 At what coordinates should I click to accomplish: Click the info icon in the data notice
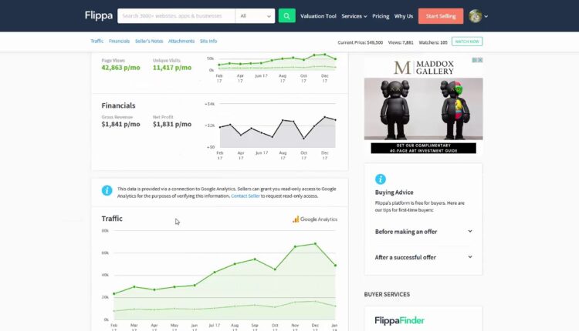point(107,191)
